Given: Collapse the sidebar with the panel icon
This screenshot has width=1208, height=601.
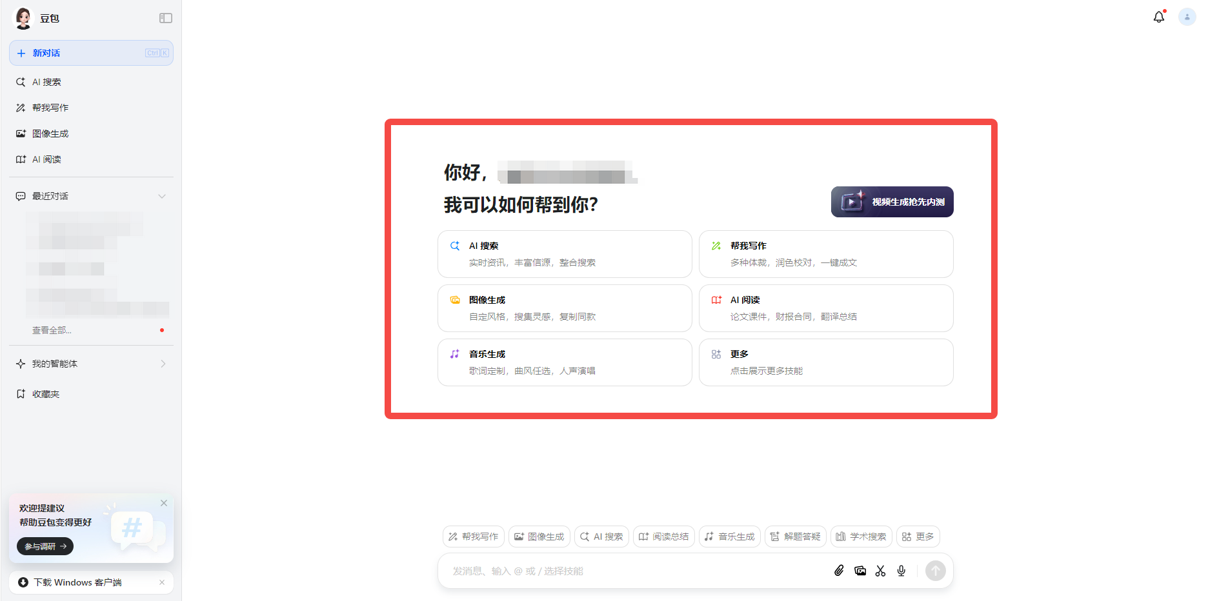Looking at the screenshot, I should [x=166, y=18].
